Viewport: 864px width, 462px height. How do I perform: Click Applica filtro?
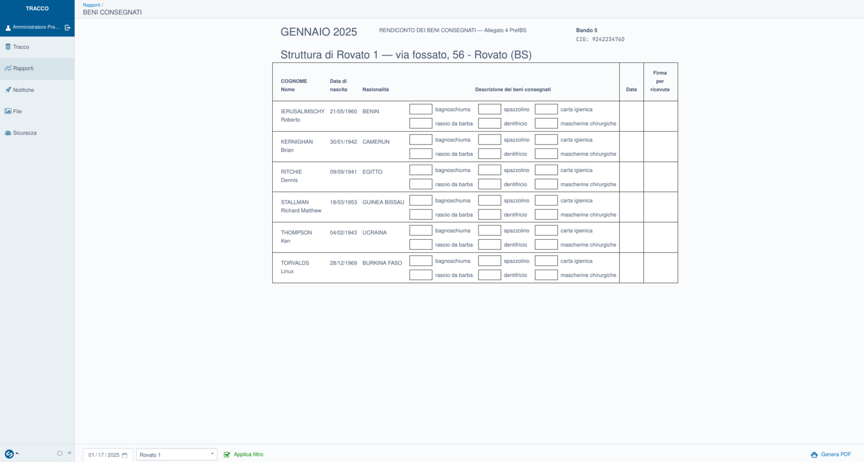[x=243, y=454]
